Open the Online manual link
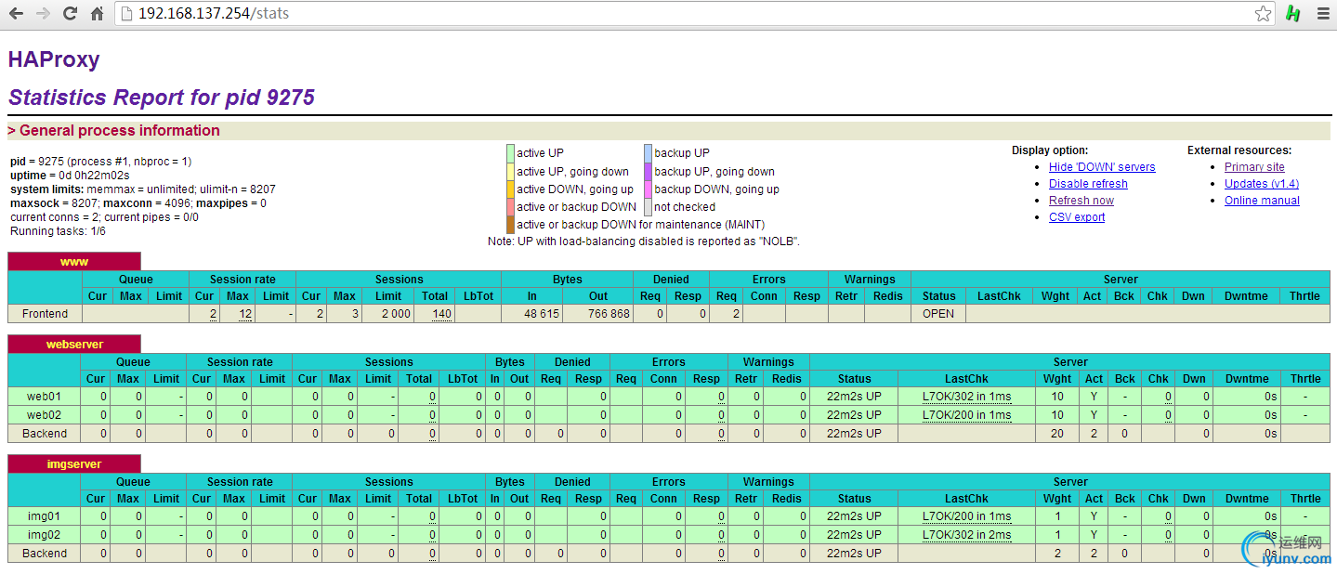The image size is (1337, 574). [1262, 201]
